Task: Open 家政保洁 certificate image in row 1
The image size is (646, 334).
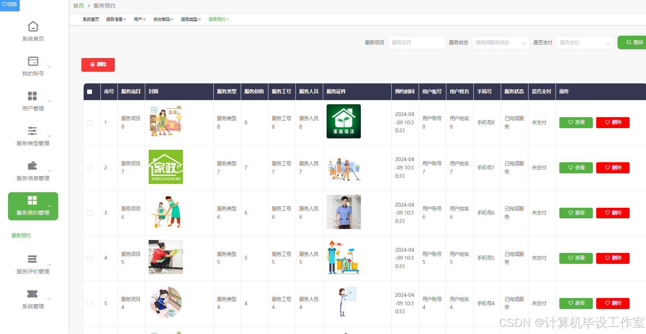Action: tap(344, 121)
